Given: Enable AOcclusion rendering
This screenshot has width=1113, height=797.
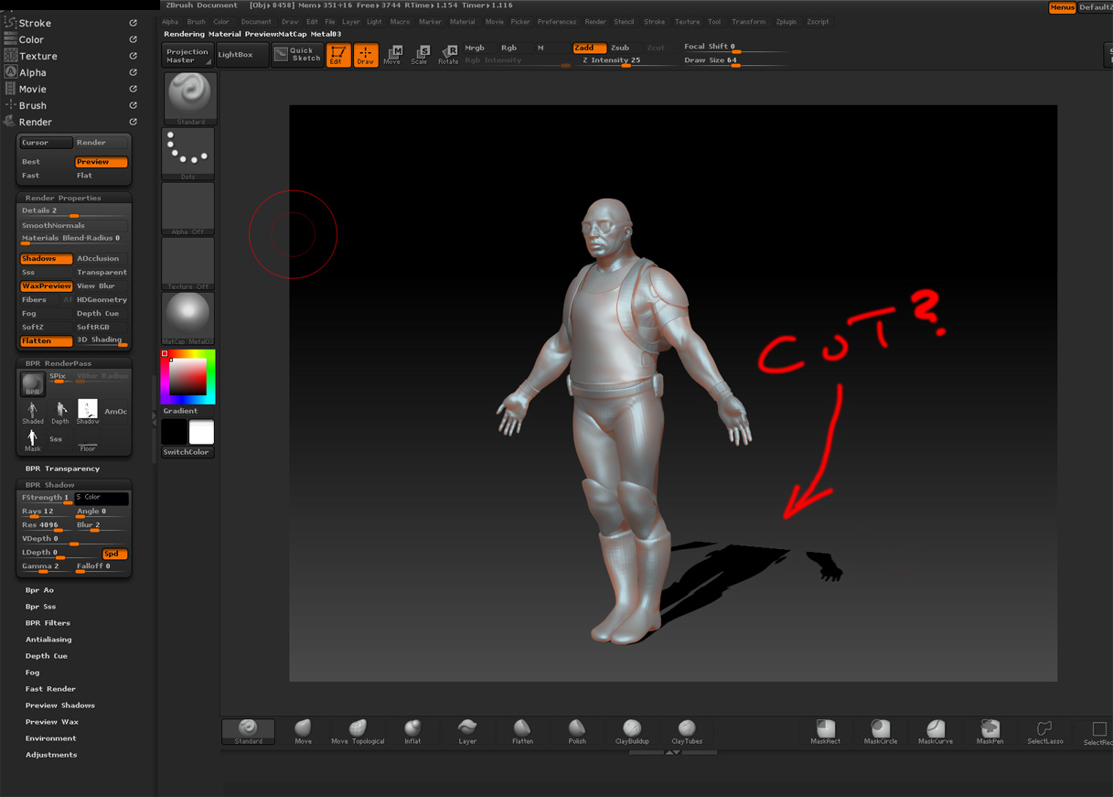Looking at the screenshot, I should pos(101,259).
